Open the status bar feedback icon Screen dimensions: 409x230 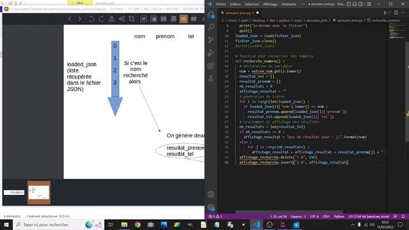tap(396, 217)
